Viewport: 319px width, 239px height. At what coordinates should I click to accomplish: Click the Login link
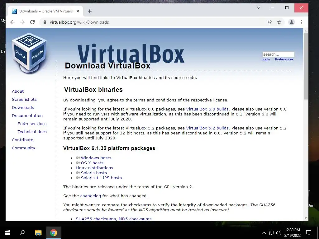pyautogui.click(x=266, y=59)
